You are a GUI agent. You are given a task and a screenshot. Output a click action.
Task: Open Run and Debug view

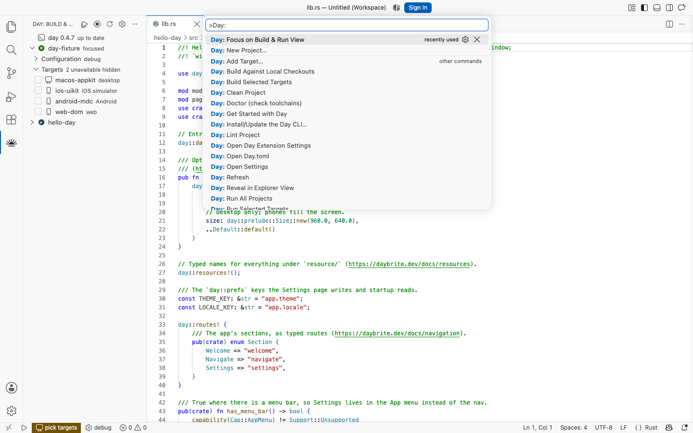tap(12, 97)
